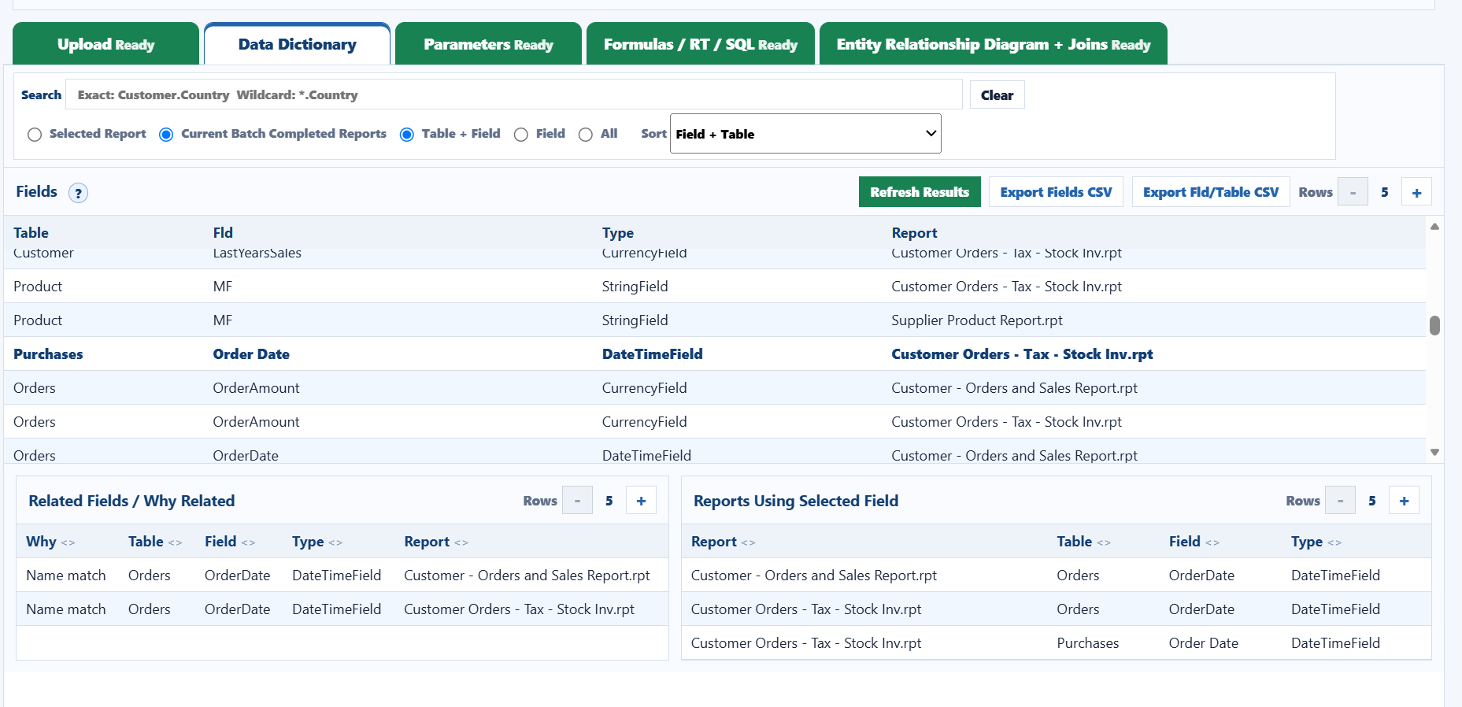
Task: Sort Reports Using panel by Table arrows
Action: tap(1104, 542)
